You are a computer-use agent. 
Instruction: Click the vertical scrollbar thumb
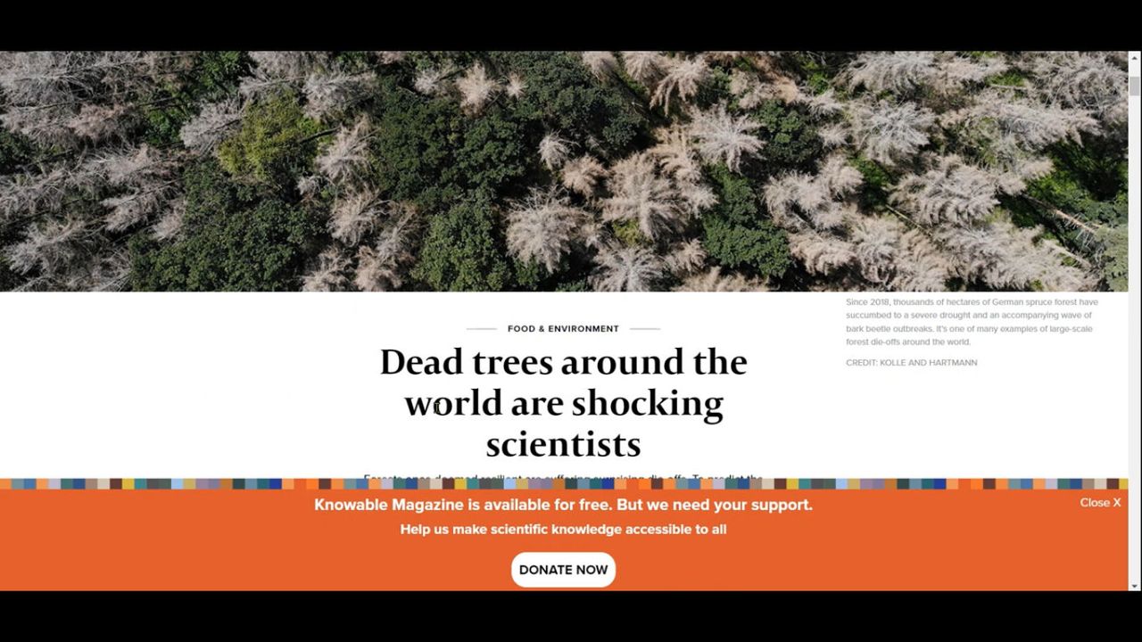click(1134, 86)
